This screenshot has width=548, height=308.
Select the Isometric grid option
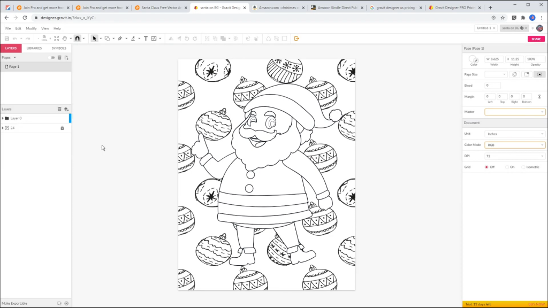point(523,167)
